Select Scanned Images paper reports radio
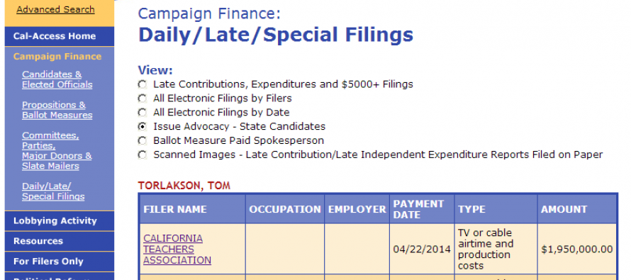 142,155
